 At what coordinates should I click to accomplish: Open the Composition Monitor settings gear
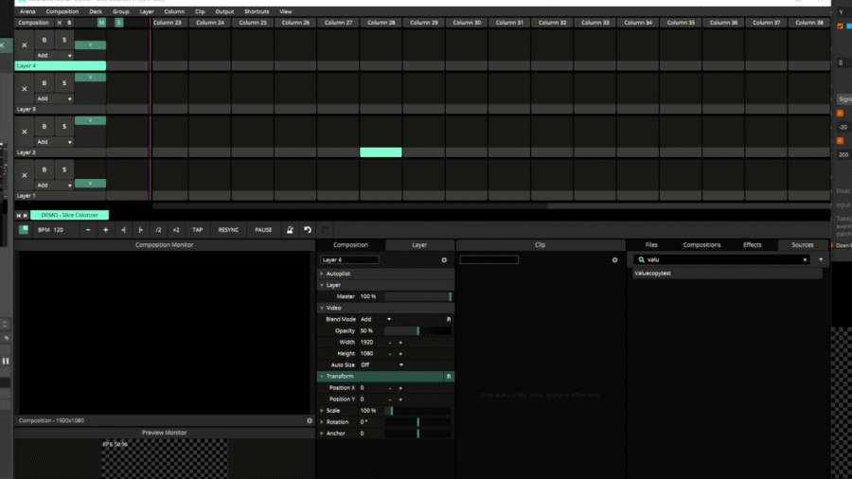tap(309, 420)
